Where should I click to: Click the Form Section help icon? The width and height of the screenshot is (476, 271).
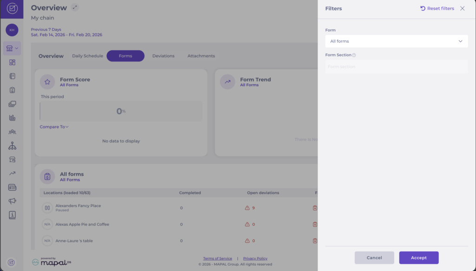click(x=354, y=55)
